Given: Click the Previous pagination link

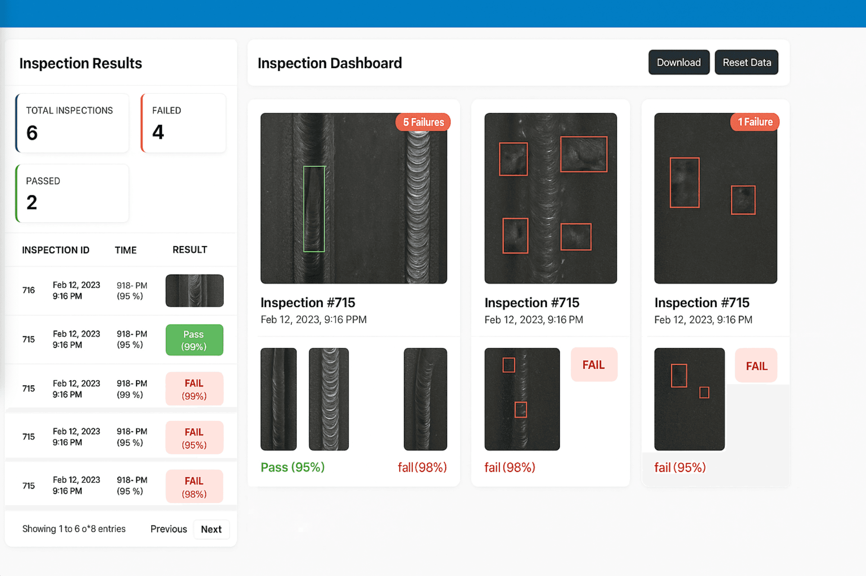Looking at the screenshot, I should click(168, 529).
